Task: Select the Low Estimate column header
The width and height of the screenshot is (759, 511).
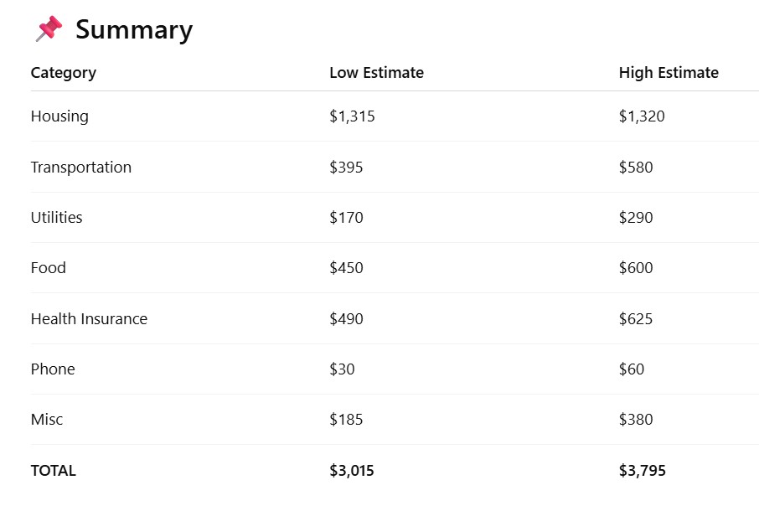Action: 376,73
